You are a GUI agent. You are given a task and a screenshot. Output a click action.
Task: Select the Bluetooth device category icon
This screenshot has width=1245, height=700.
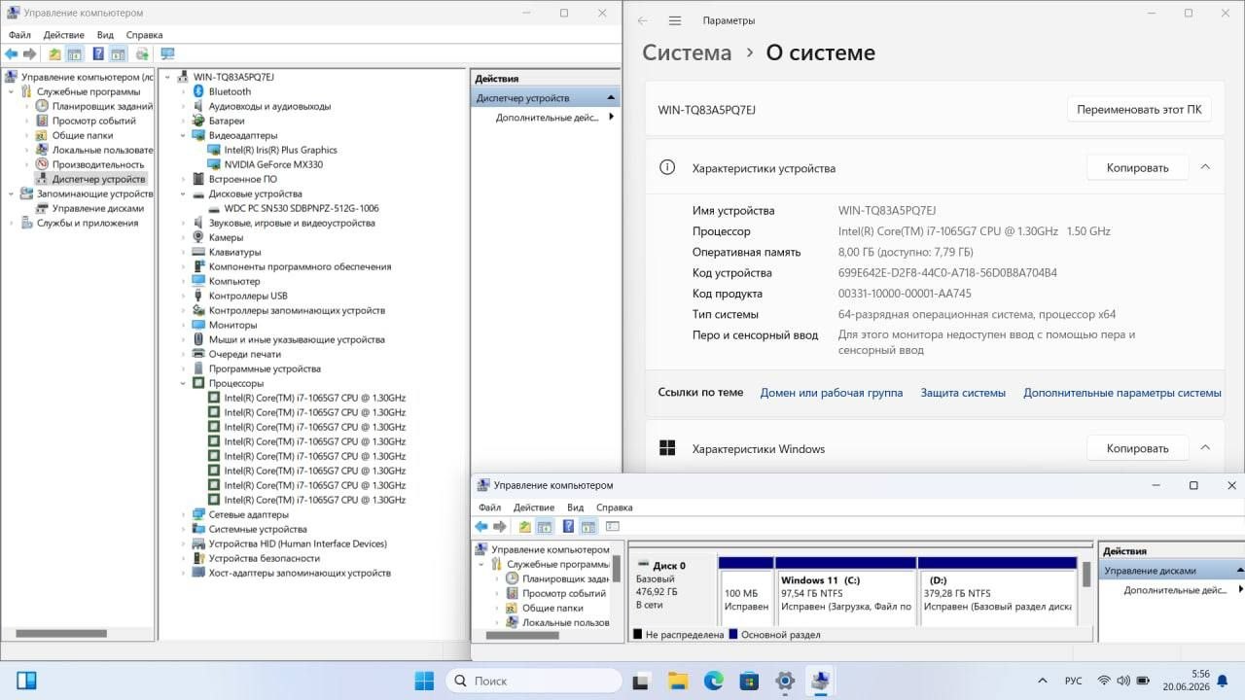pyautogui.click(x=199, y=91)
